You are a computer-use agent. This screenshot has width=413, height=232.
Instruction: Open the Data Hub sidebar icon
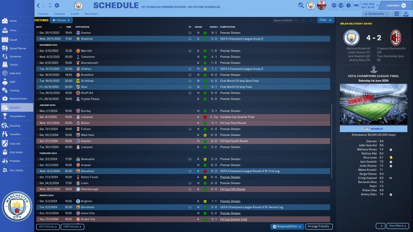tap(5, 73)
